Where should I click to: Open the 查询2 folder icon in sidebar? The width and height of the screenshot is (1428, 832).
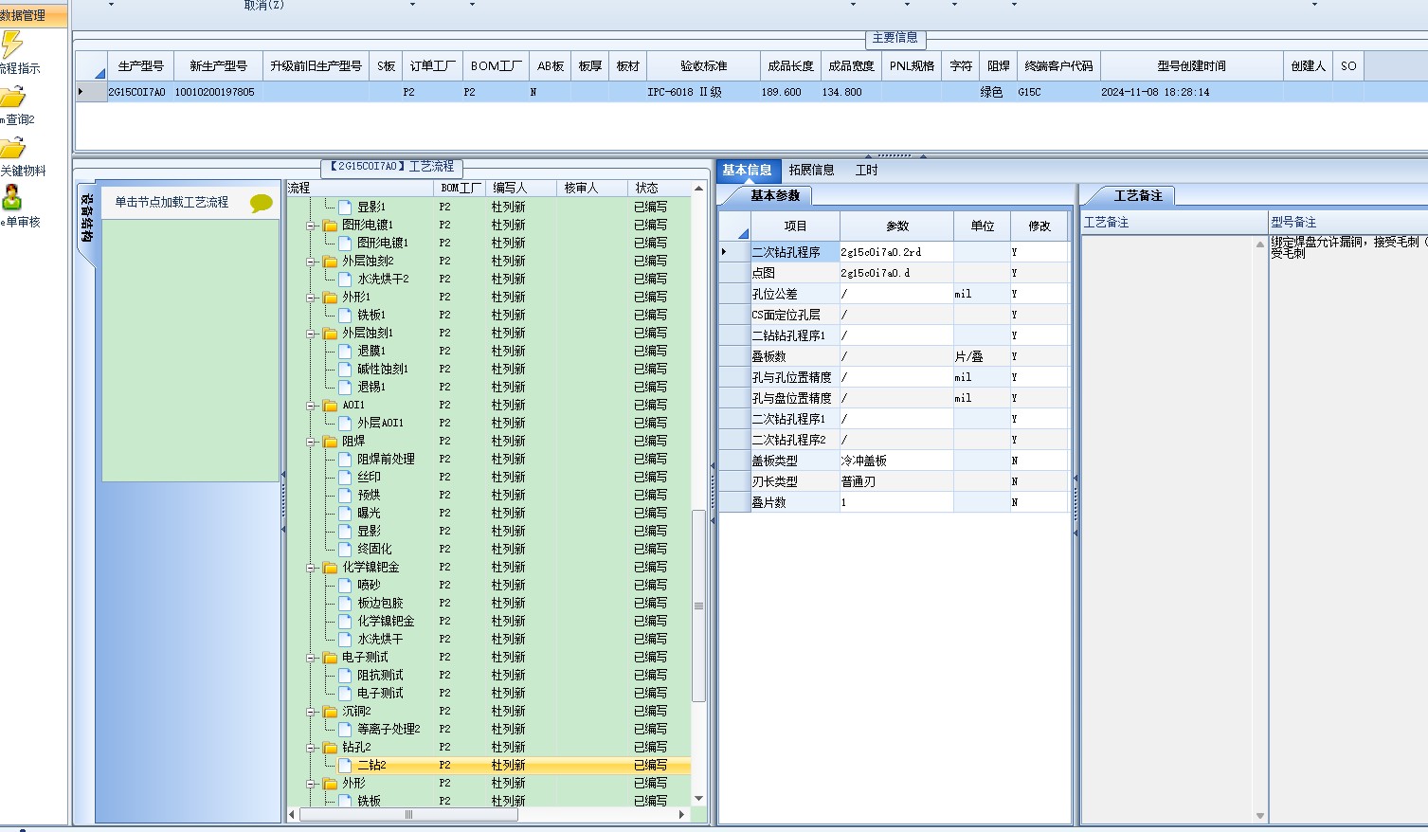[x=12, y=97]
